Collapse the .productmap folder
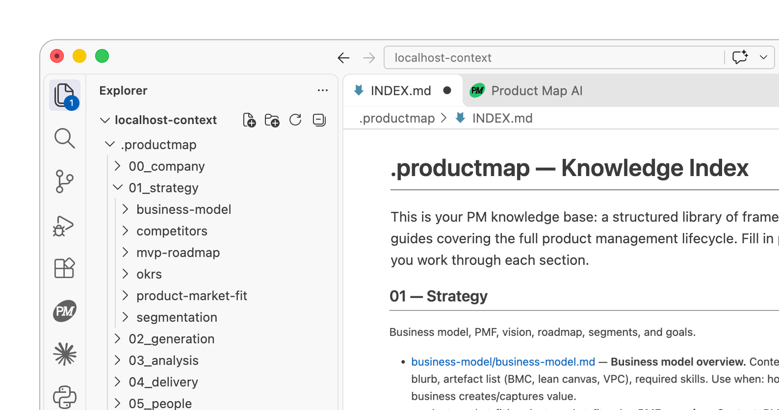779x410 pixels. tap(110, 144)
